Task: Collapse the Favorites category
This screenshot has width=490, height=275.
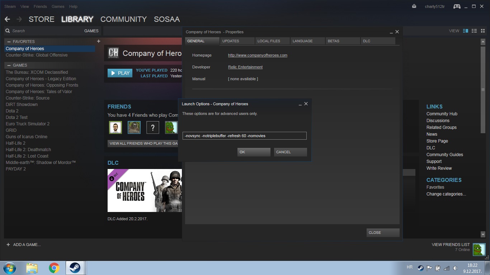Action: (9, 42)
